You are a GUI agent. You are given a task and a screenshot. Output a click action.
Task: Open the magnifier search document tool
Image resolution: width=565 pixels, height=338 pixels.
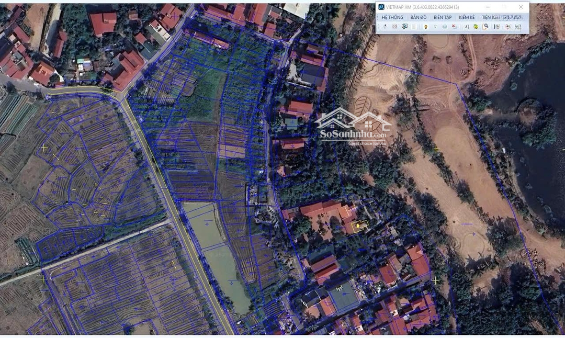click(x=485, y=27)
